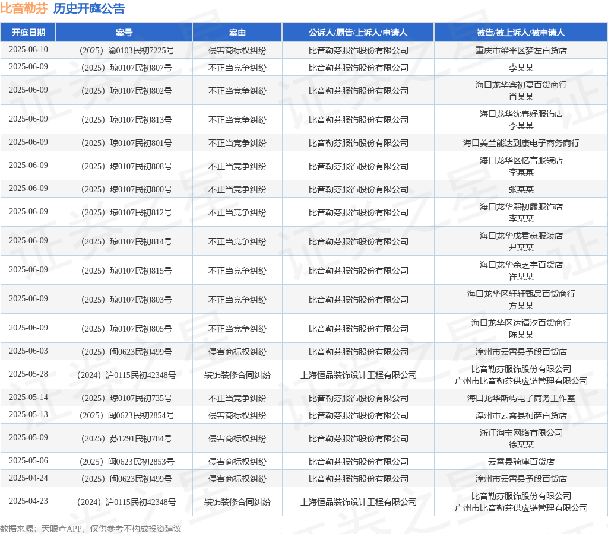This screenshot has width=608, height=534.
Task: Click case number (2025)琼0107民初802号
Action: click(x=127, y=91)
